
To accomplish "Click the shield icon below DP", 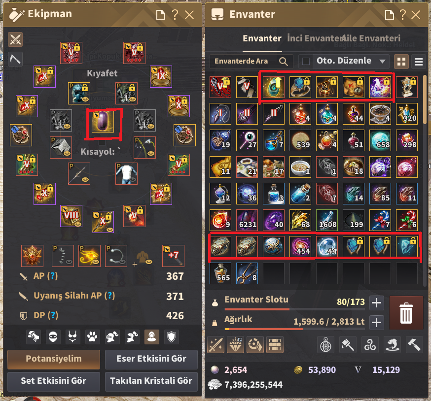I will click(x=171, y=337).
